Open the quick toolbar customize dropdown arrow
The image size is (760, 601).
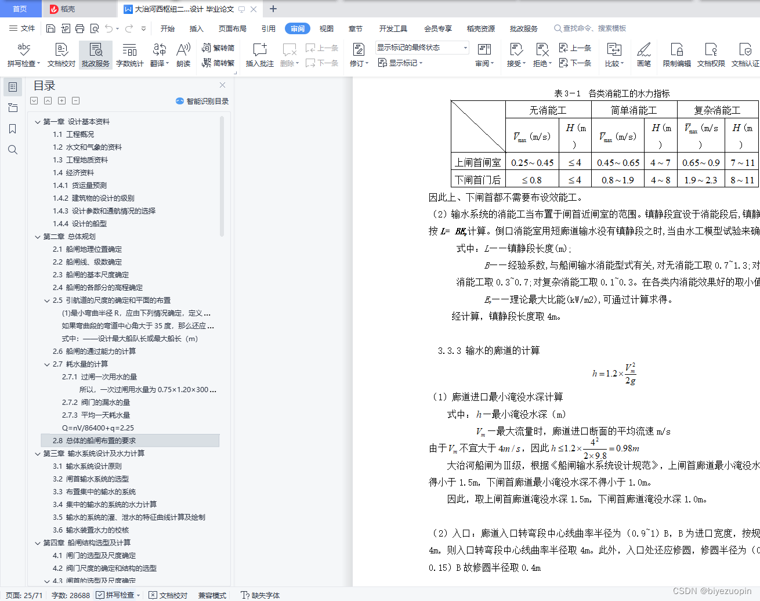pyautogui.click(x=143, y=28)
